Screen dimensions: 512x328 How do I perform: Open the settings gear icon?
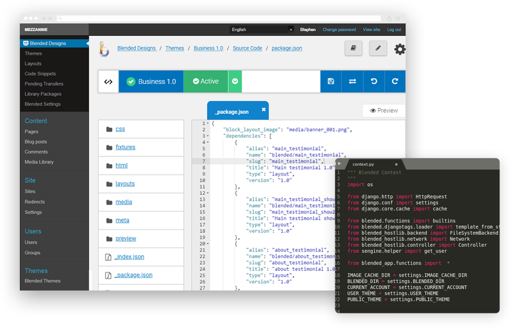coord(399,49)
